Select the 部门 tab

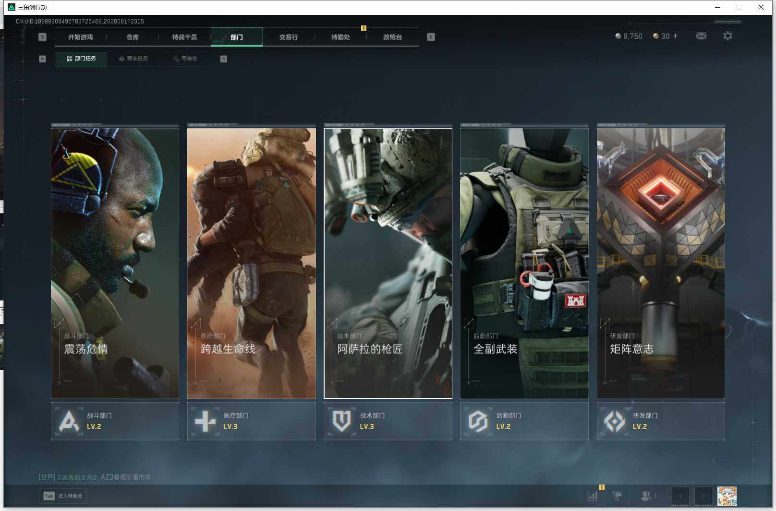point(237,37)
